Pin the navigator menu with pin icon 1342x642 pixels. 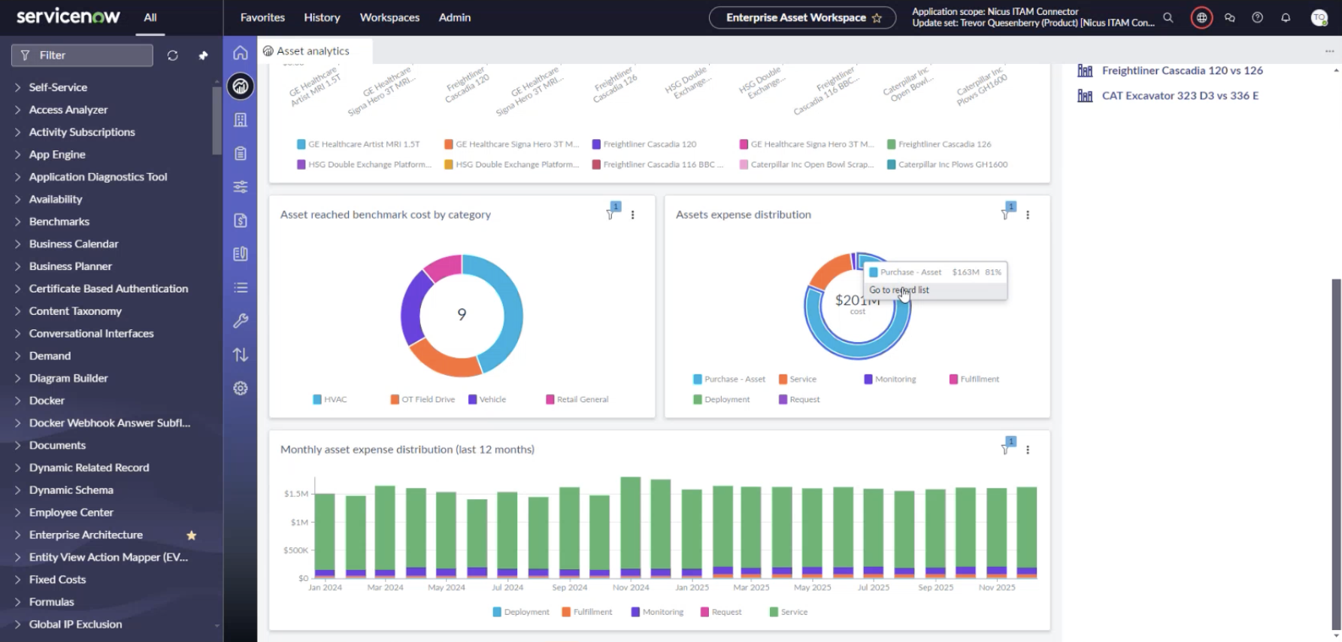(203, 56)
